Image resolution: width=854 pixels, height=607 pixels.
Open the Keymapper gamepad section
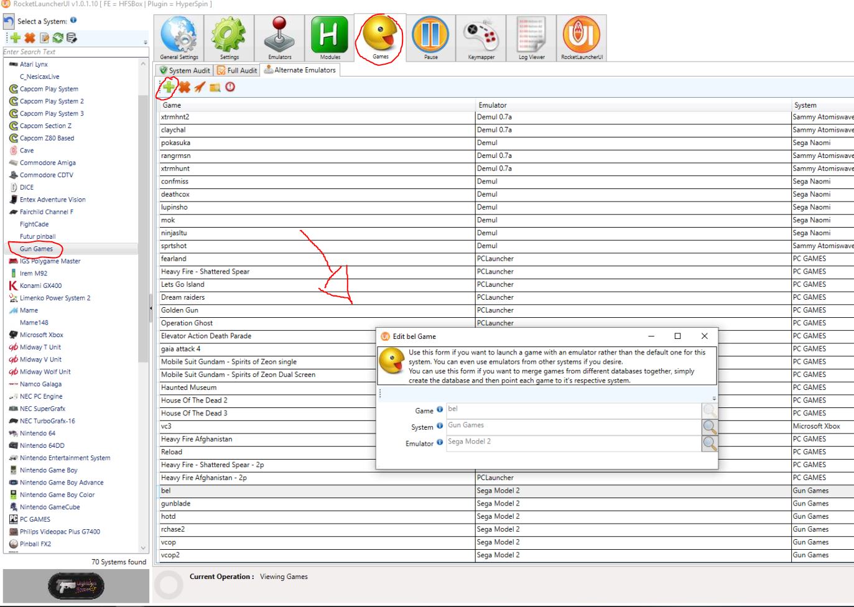(x=481, y=38)
